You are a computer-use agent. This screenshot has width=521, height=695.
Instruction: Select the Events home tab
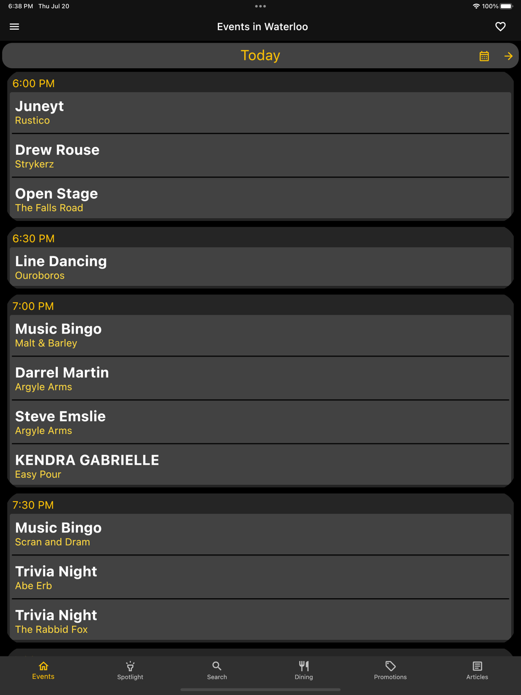[43, 670]
